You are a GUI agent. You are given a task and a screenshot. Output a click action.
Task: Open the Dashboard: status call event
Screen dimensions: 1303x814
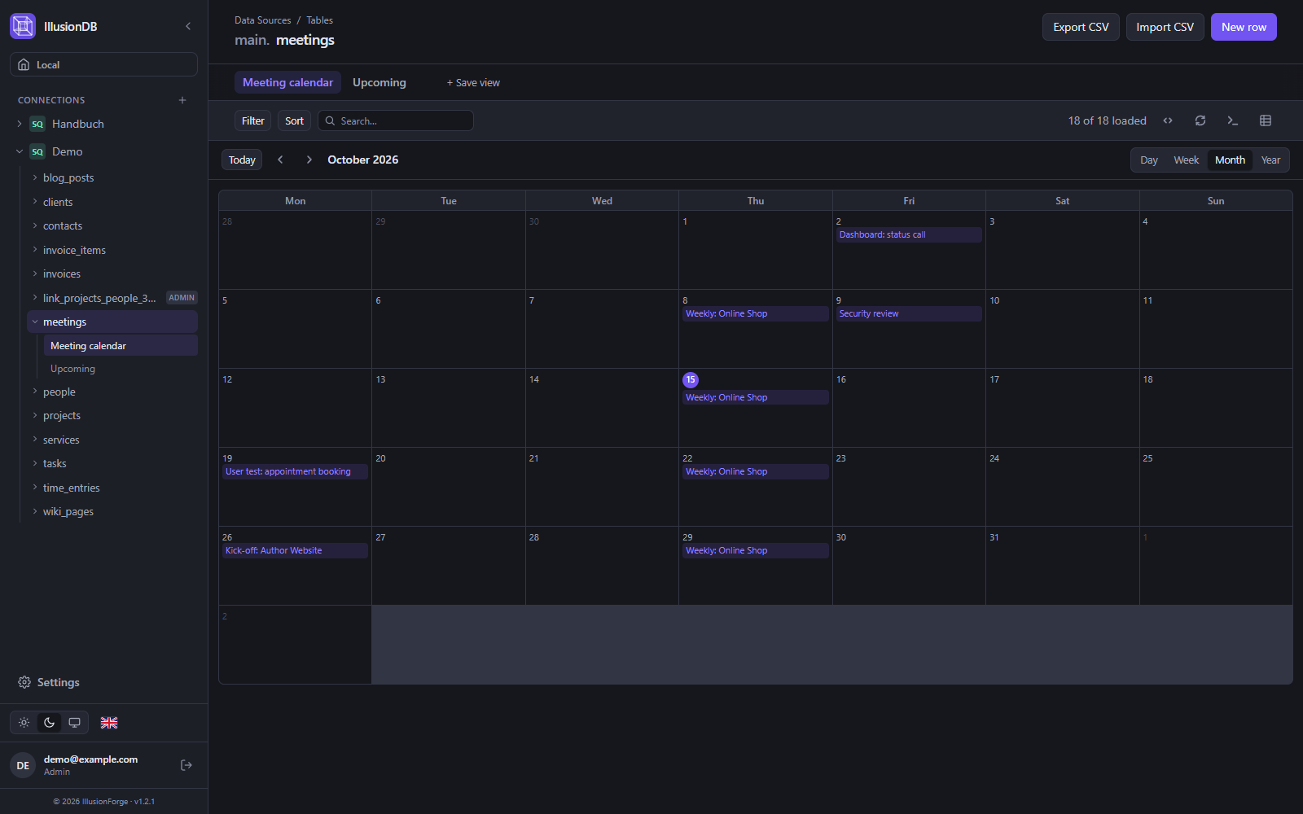(909, 234)
